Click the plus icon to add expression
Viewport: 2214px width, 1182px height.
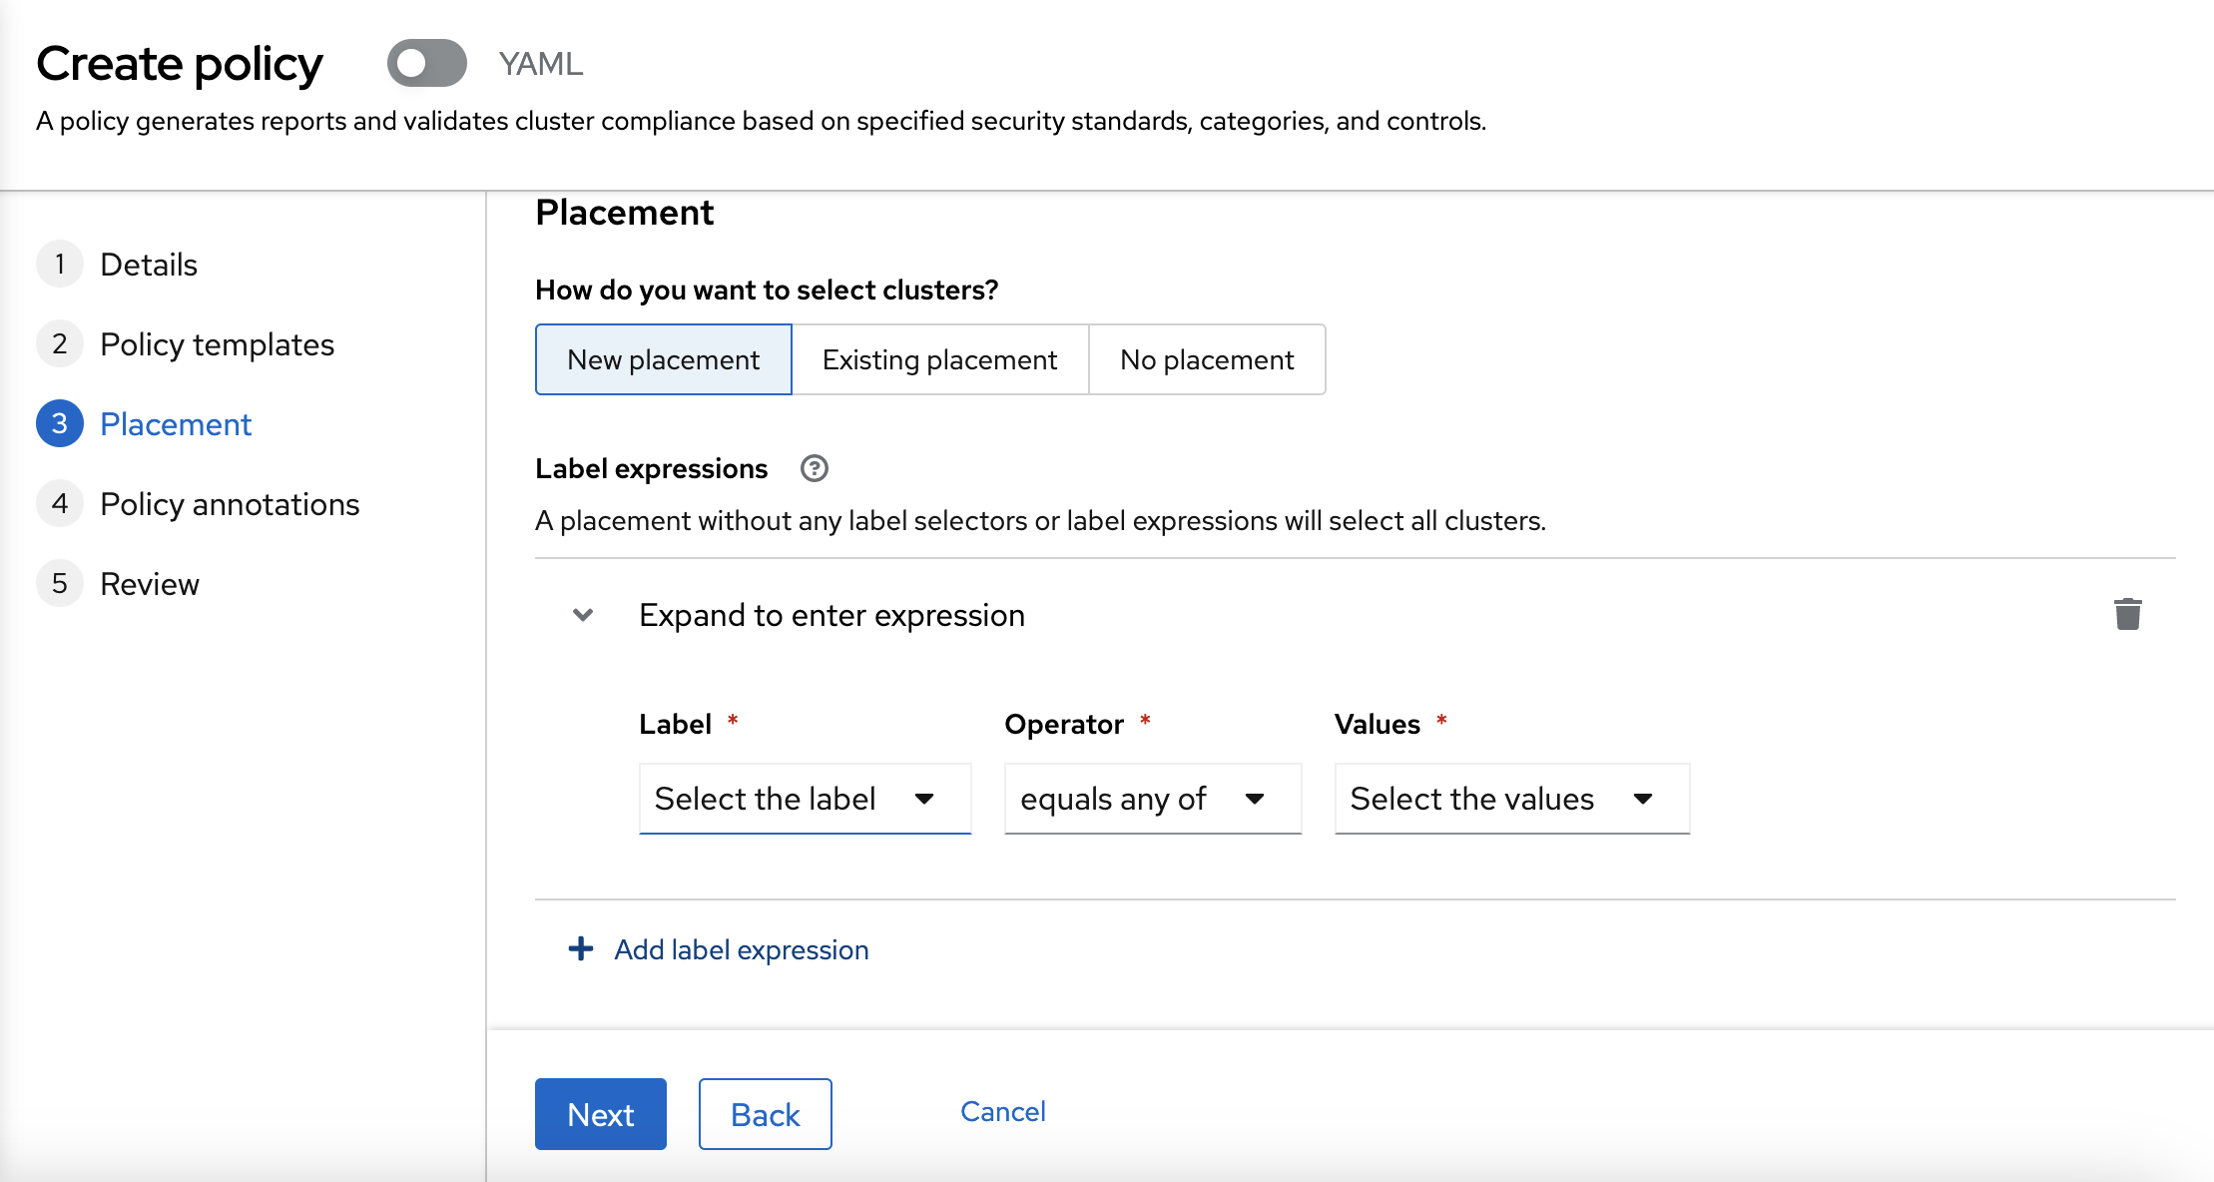[581, 948]
